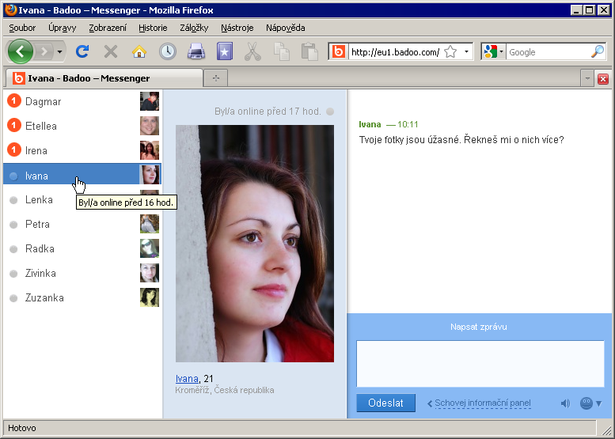
Task: Click the URL field showing eu1.badoo.com
Action: point(396,52)
